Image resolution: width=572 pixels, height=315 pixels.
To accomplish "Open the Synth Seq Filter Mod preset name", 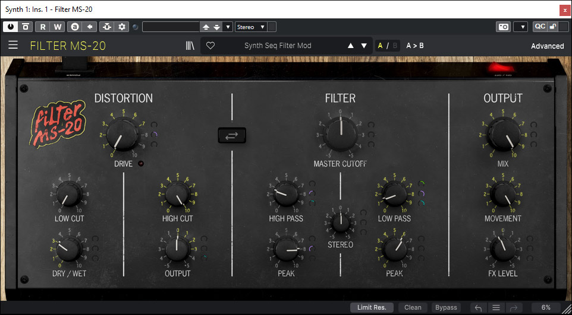I will point(278,46).
